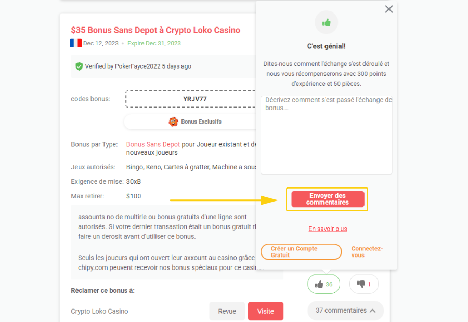
Task: Click Créer un Compte Gratuit
Action: (301, 252)
